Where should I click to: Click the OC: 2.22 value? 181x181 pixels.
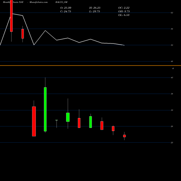coord(124,8)
